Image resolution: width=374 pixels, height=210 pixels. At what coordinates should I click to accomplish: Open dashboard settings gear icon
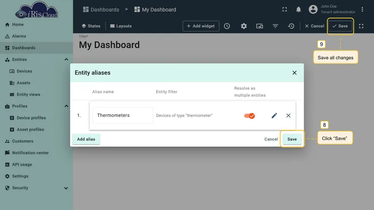click(244, 26)
